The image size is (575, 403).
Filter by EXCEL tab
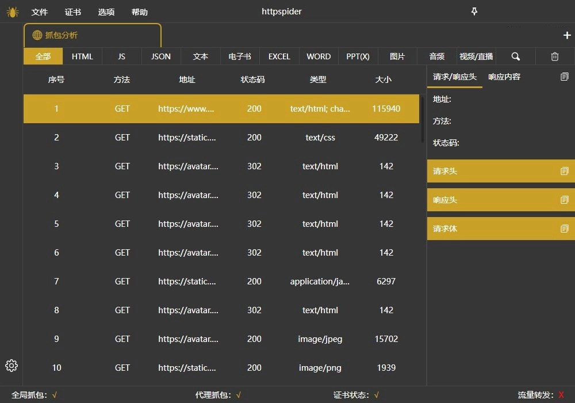(279, 56)
